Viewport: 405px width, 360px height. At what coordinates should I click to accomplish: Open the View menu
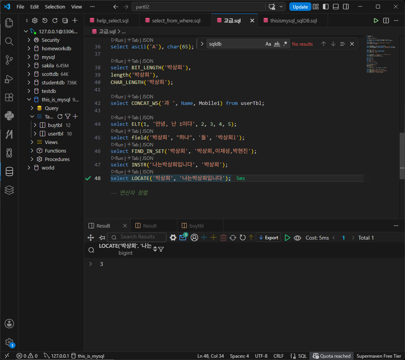click(x=77, y=7)
